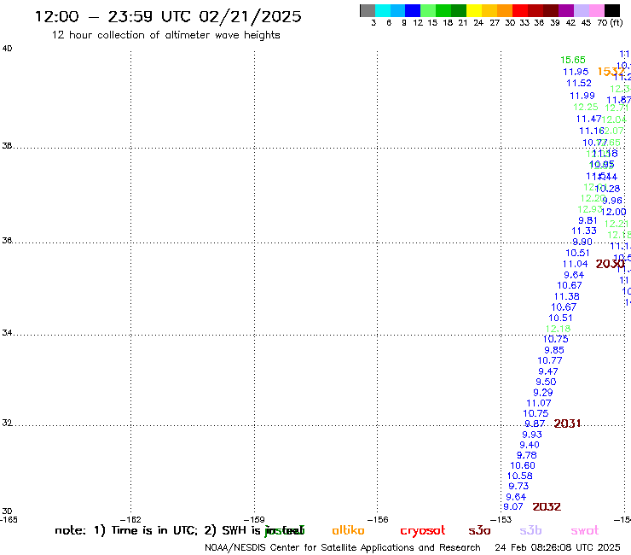631x555 pixels.
Task: Click the 2031 pass time label
Action: coord(567,424)
